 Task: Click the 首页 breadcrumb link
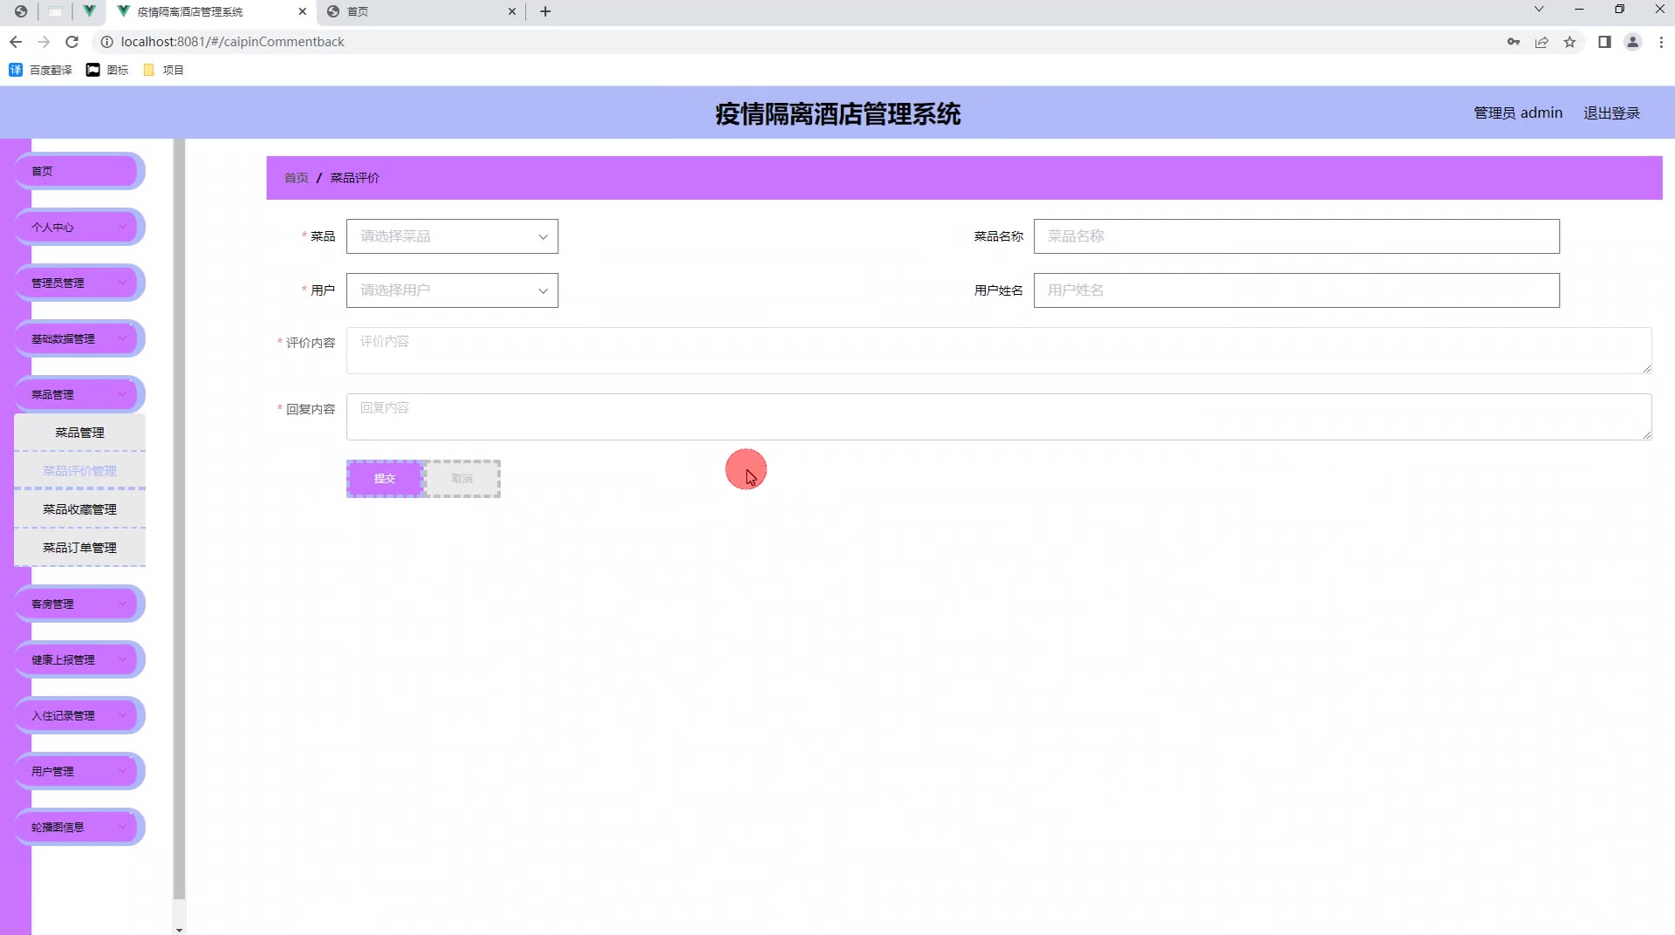(296, 178)
